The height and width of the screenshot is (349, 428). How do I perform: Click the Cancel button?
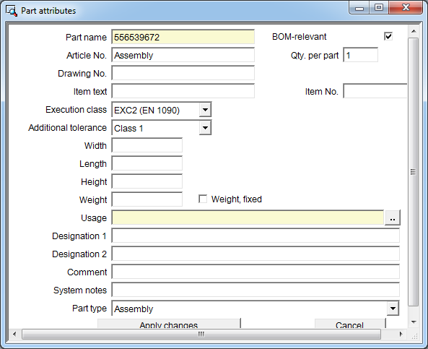click(x=350, y=324)
